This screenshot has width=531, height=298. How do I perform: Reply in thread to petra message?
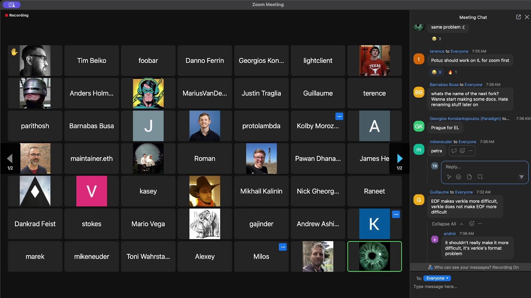coord(454,151)
